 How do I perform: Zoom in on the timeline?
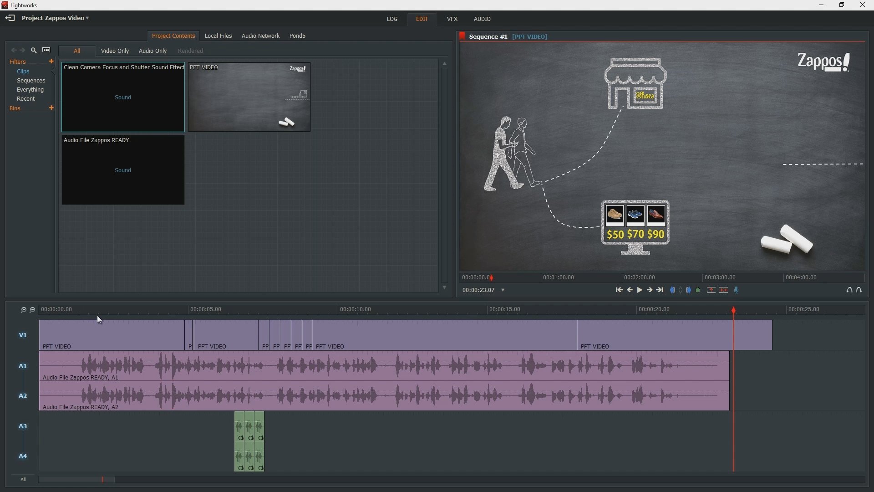[x=23, y=310]
